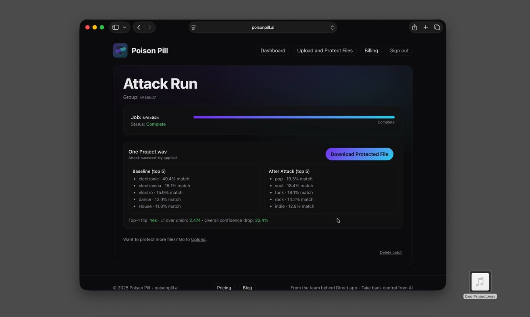Download the protected file
The width and height of the screenshot is (530, 317).
359,154
